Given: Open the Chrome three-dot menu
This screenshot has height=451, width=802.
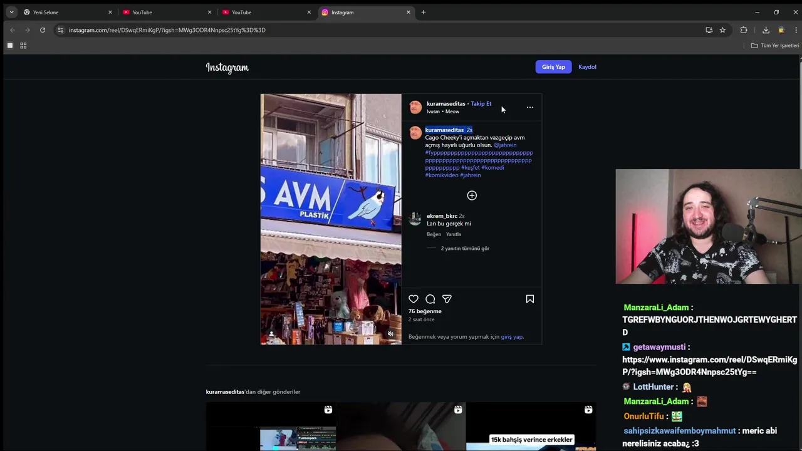Looking at the screenshot, I should pyautogui.click(x=796, y=30).
